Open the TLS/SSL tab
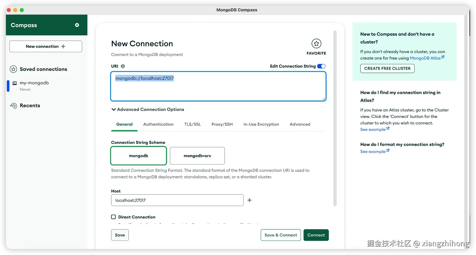This screenshot has width=476, height=255. pyautogui.click(x=193, y=124)
